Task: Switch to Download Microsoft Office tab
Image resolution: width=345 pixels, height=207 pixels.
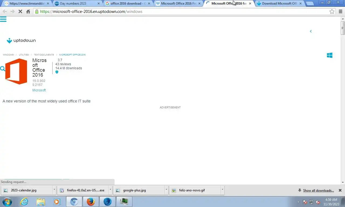Action: (279, 4)
